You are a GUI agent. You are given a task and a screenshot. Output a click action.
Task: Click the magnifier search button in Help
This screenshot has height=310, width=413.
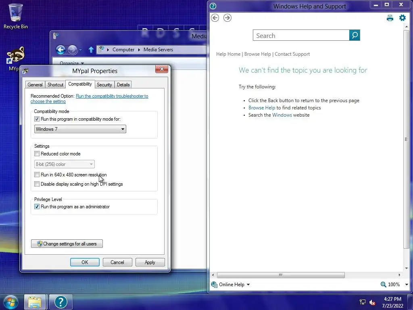click(x=355, y=35)
